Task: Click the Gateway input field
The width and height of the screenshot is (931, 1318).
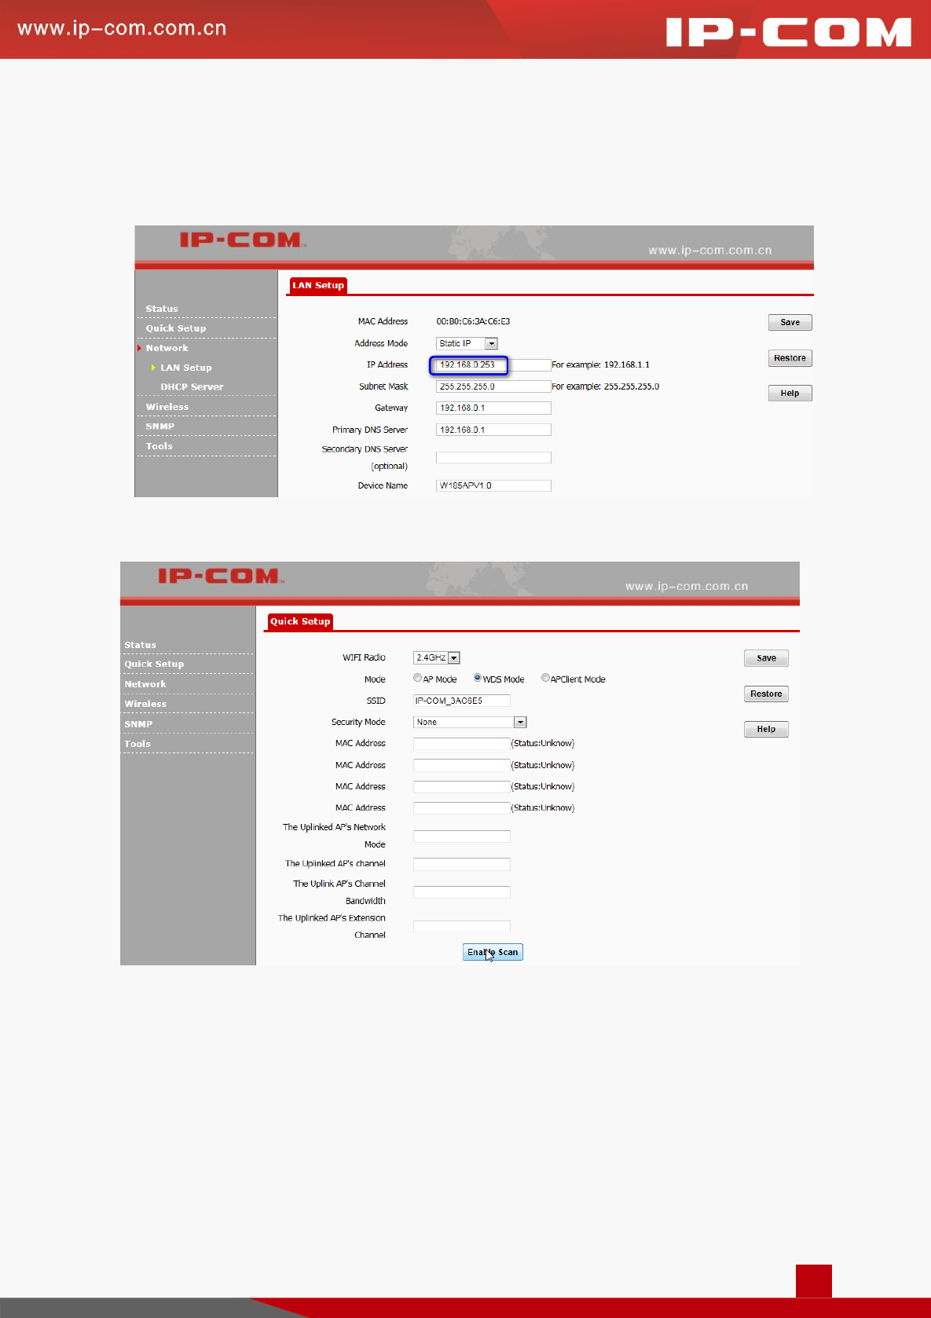Action: point(493,408)
